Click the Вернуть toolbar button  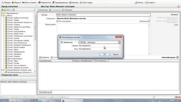16,3
